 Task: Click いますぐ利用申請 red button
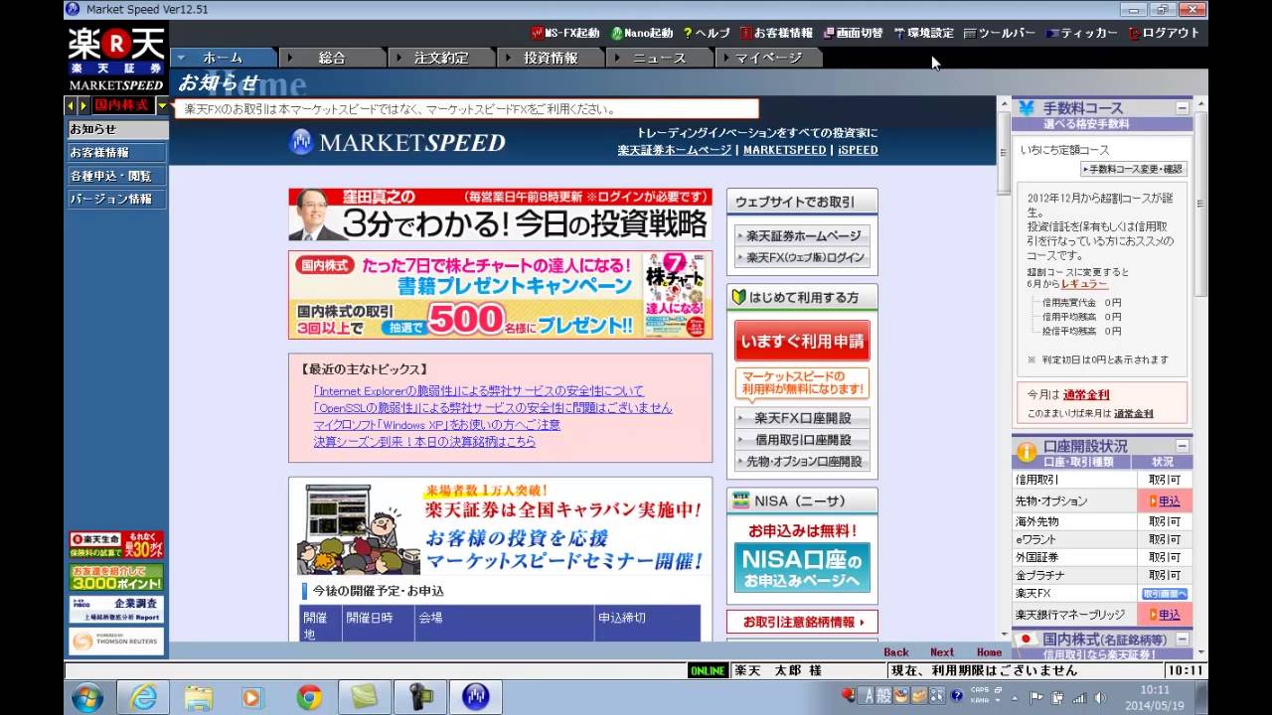click(802, 341)
